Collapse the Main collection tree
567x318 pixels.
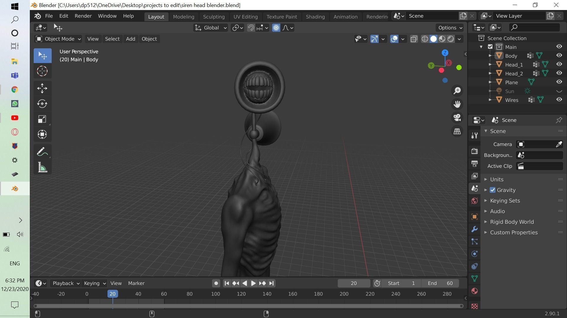point(481,47)
